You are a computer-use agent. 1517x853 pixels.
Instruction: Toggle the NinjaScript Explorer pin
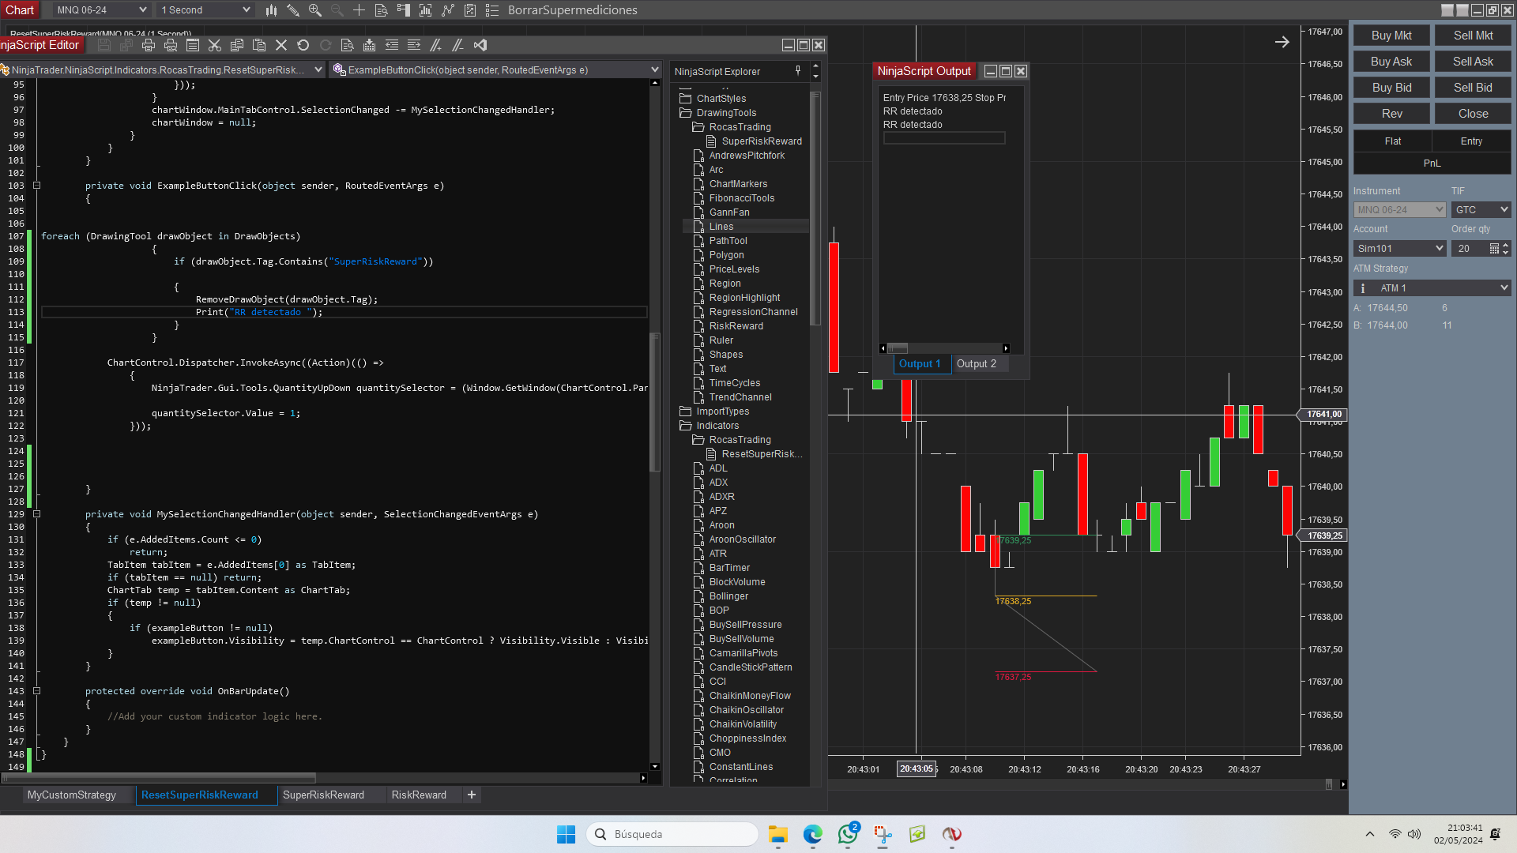pyautogui.click(x=798, y=71)
